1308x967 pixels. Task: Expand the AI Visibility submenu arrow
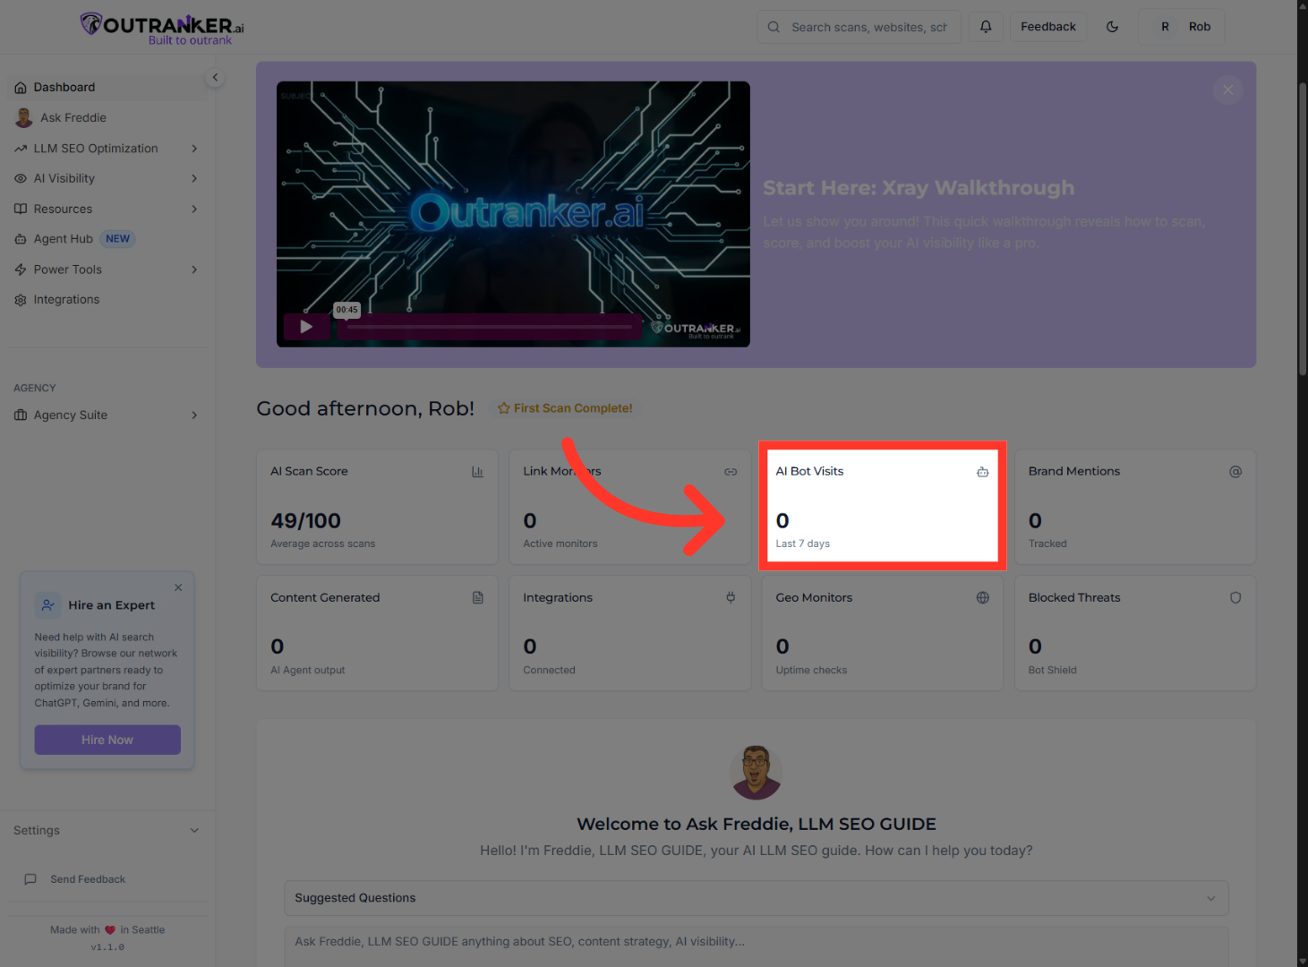(x=194, y=179)
